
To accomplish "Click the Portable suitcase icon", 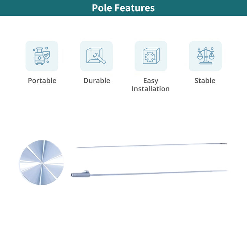I will pos(42,56).
